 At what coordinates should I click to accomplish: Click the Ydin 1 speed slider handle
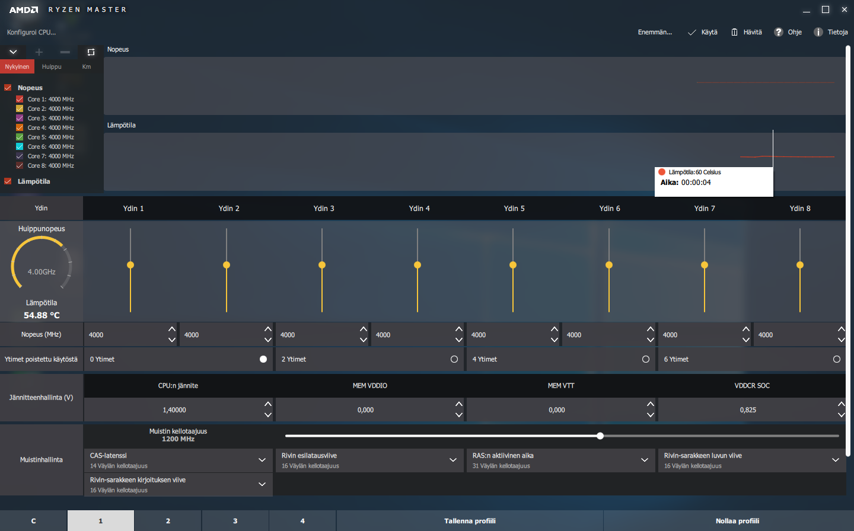130,265
